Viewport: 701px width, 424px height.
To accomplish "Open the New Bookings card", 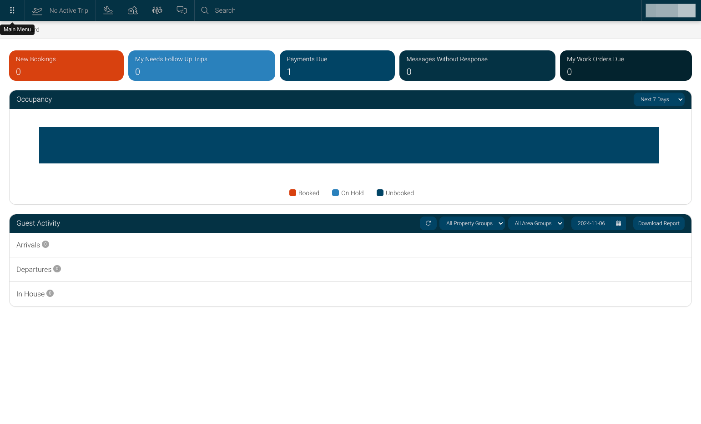I will point(66,65).
